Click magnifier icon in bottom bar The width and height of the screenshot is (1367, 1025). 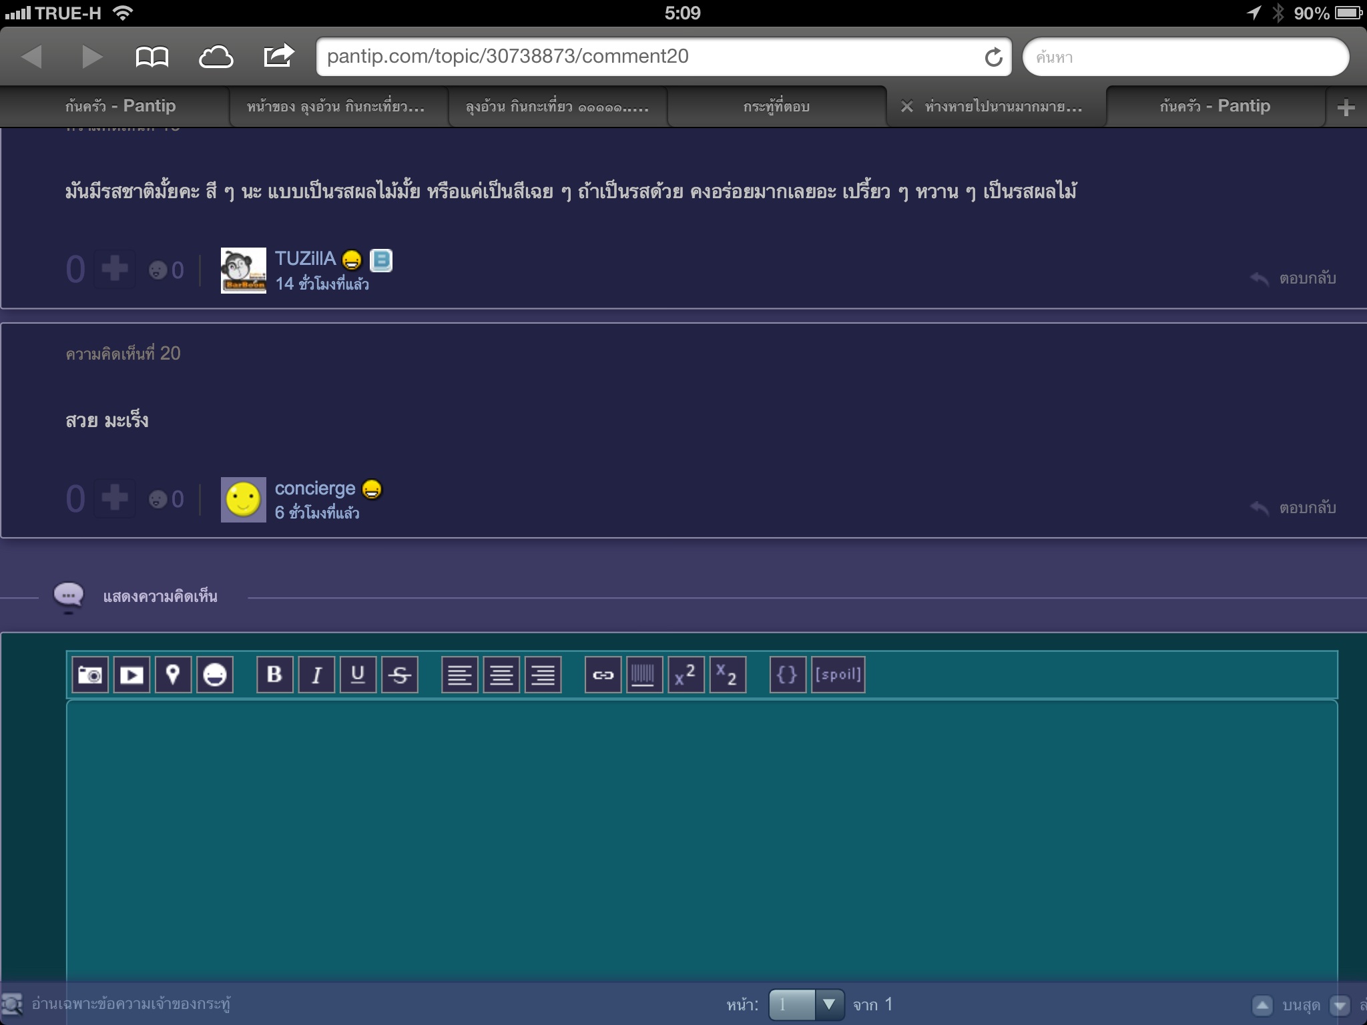pyautogui.click(x=12, y=1004)
